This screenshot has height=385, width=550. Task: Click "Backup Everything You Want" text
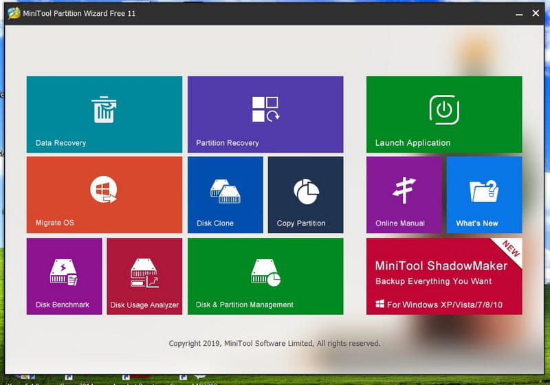(x=434, y=281)
